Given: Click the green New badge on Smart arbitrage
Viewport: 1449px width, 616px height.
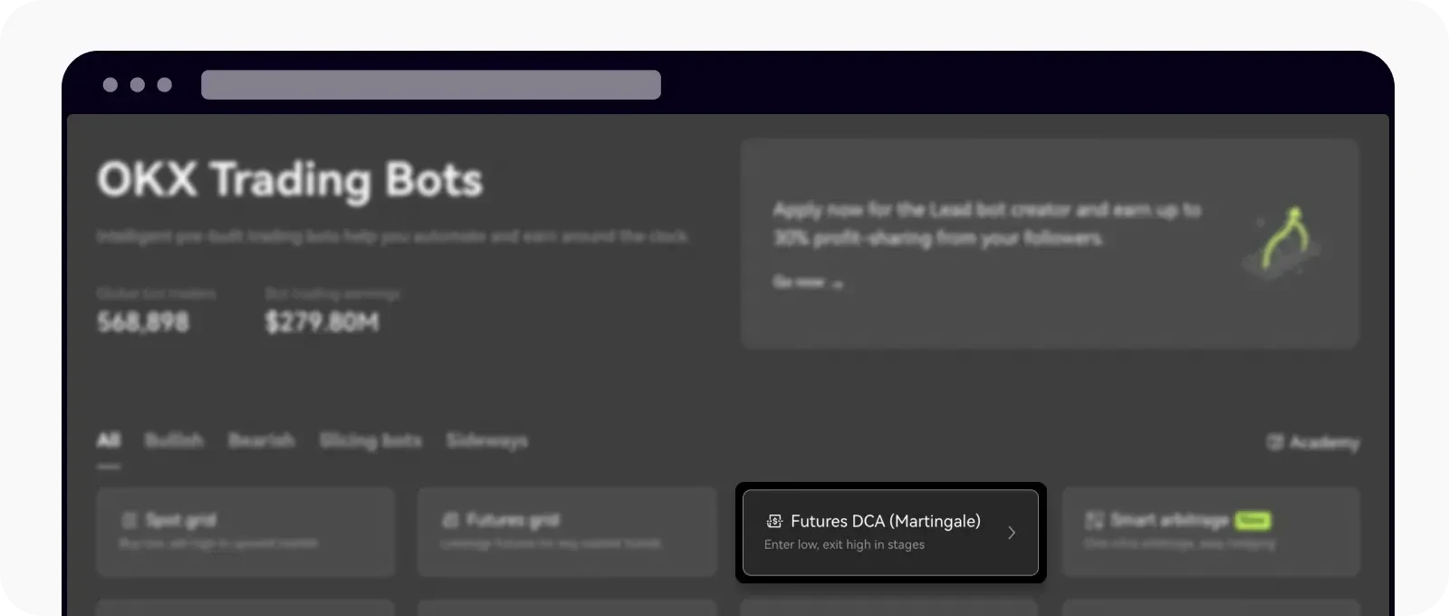Looking at the screenshot, I should click(x=1252, y=520).
